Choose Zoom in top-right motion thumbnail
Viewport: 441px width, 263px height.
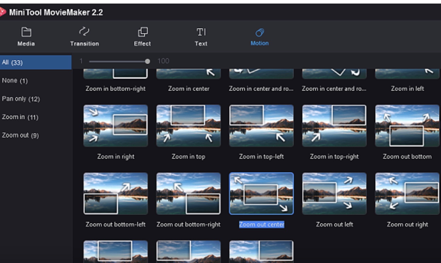[x=334, y=125]
